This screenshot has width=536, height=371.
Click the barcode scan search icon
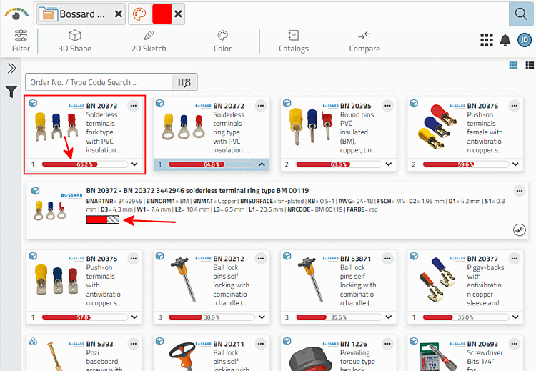pyautogui.click(x=184, y=82)
